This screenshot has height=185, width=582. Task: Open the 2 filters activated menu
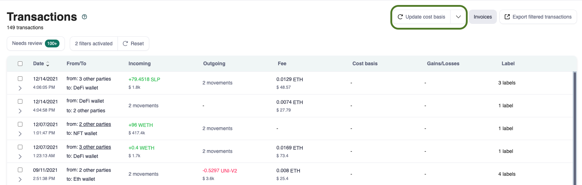pos(94,43)
